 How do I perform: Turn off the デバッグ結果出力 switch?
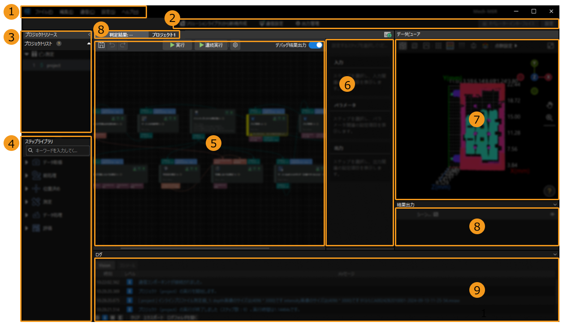316,45
